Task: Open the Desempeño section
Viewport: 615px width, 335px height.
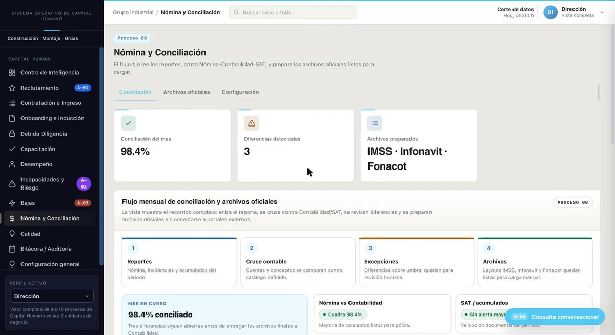Action: coord(50,165)
